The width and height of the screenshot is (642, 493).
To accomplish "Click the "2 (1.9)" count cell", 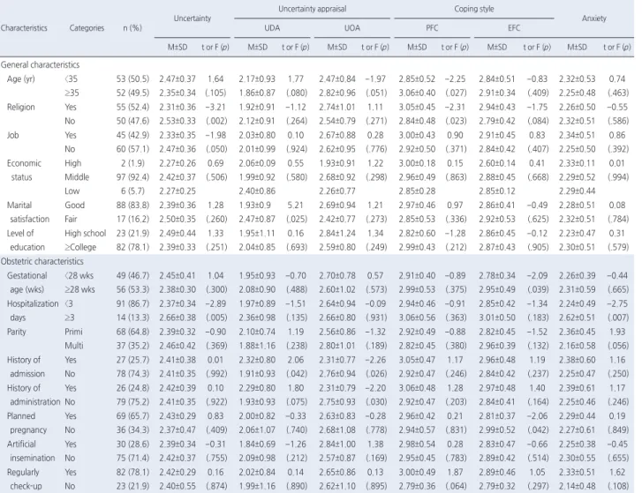I will [133, 163].
